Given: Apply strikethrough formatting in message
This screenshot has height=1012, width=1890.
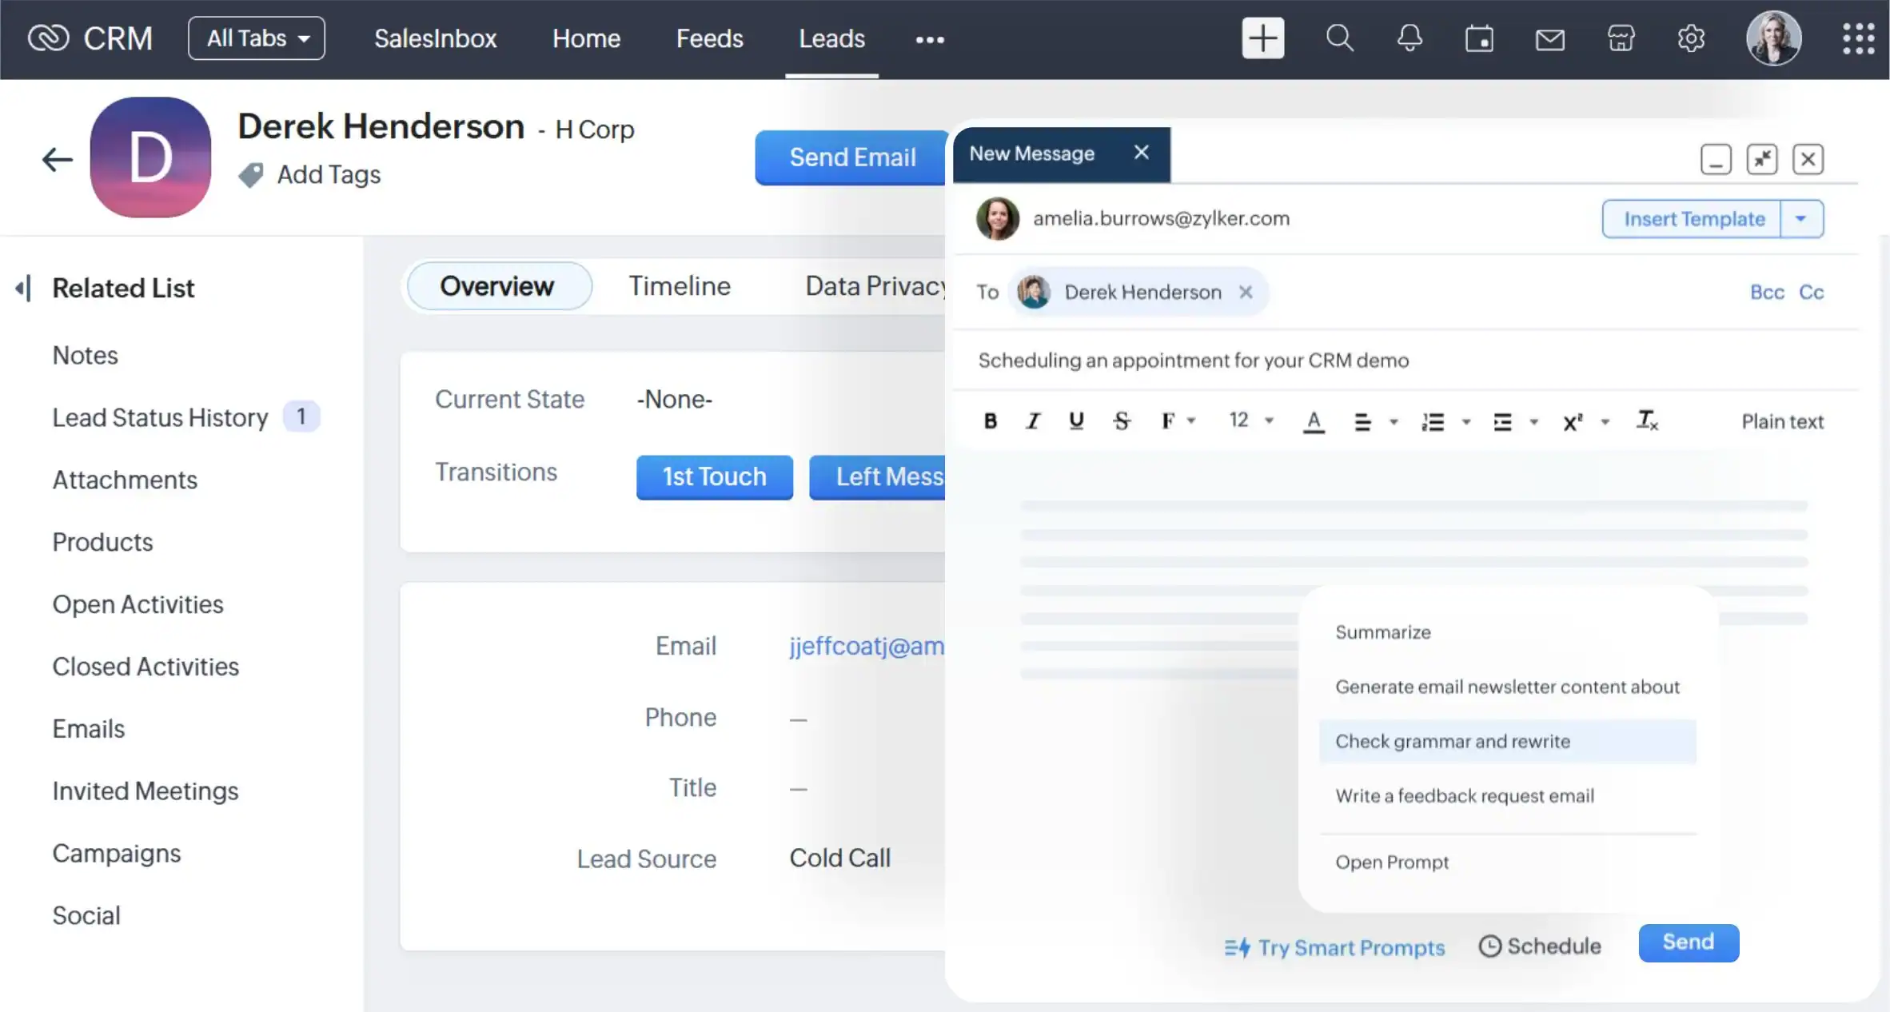Looking at the screenshot, I should 1121,420.
